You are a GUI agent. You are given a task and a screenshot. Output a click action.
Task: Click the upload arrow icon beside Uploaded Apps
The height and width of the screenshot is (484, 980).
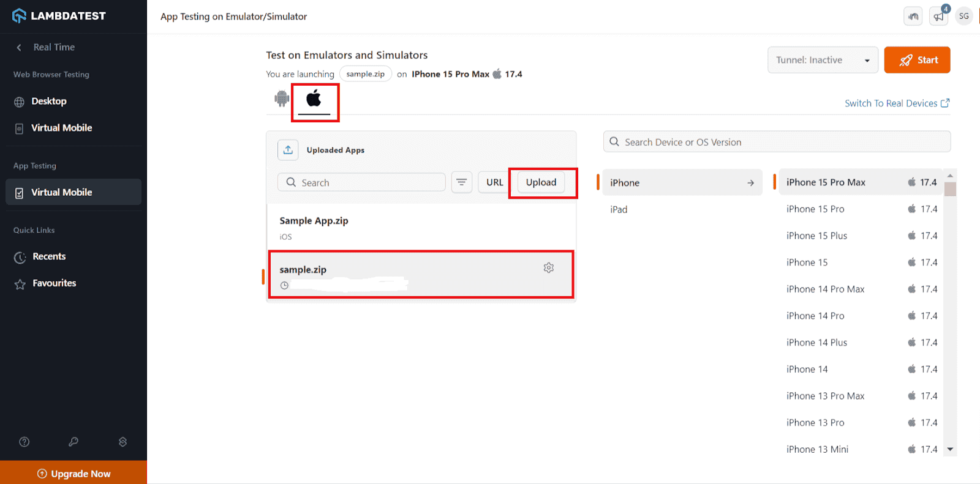[288, 150]
